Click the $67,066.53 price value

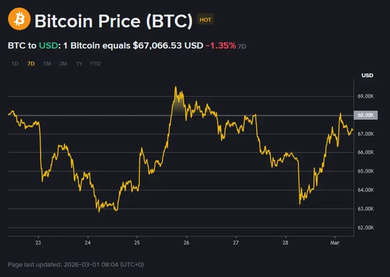coord(157,46)
